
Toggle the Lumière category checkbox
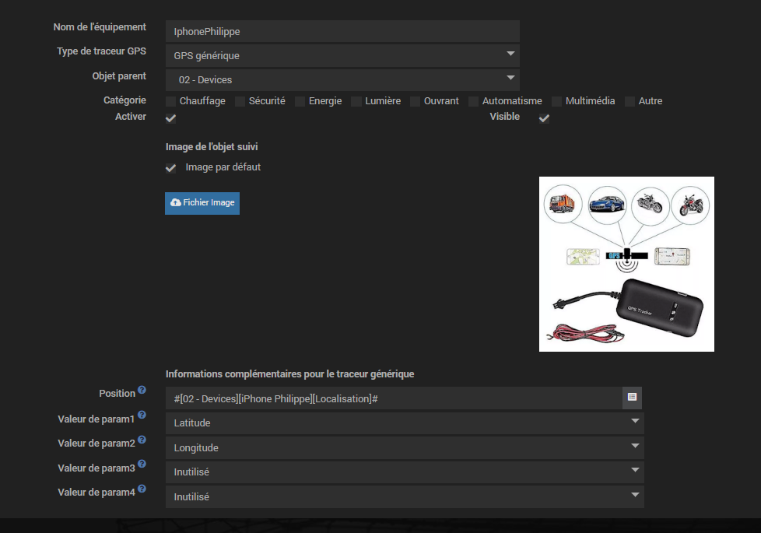(x=356, y=101)
